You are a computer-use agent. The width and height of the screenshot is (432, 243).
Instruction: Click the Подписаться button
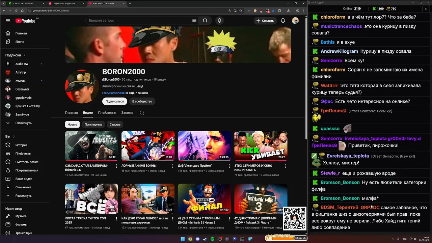point(115,101)
